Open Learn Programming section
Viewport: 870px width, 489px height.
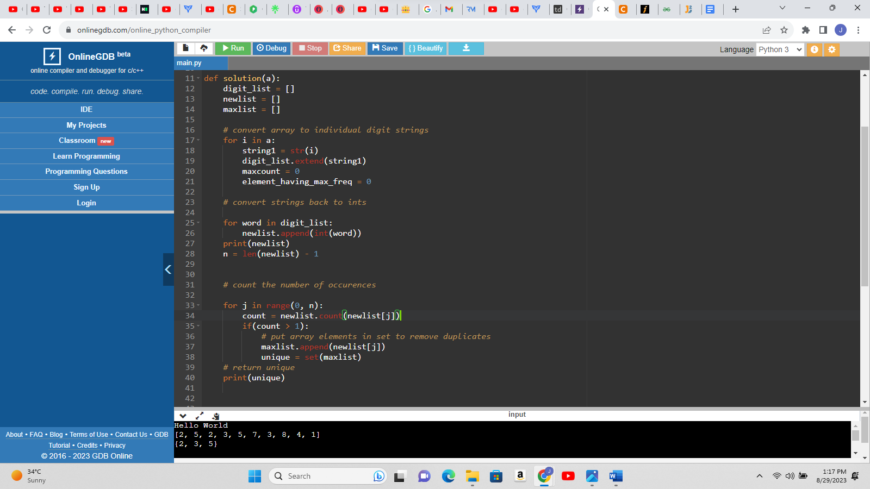pos(86,156)
